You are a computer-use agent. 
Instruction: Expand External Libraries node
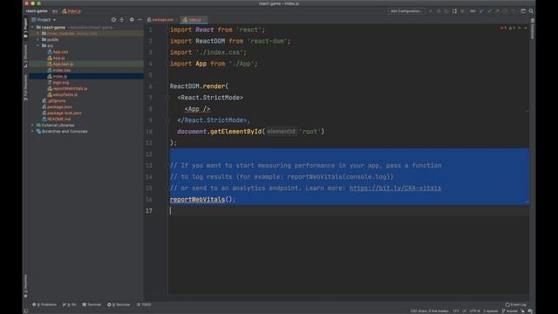33,126
